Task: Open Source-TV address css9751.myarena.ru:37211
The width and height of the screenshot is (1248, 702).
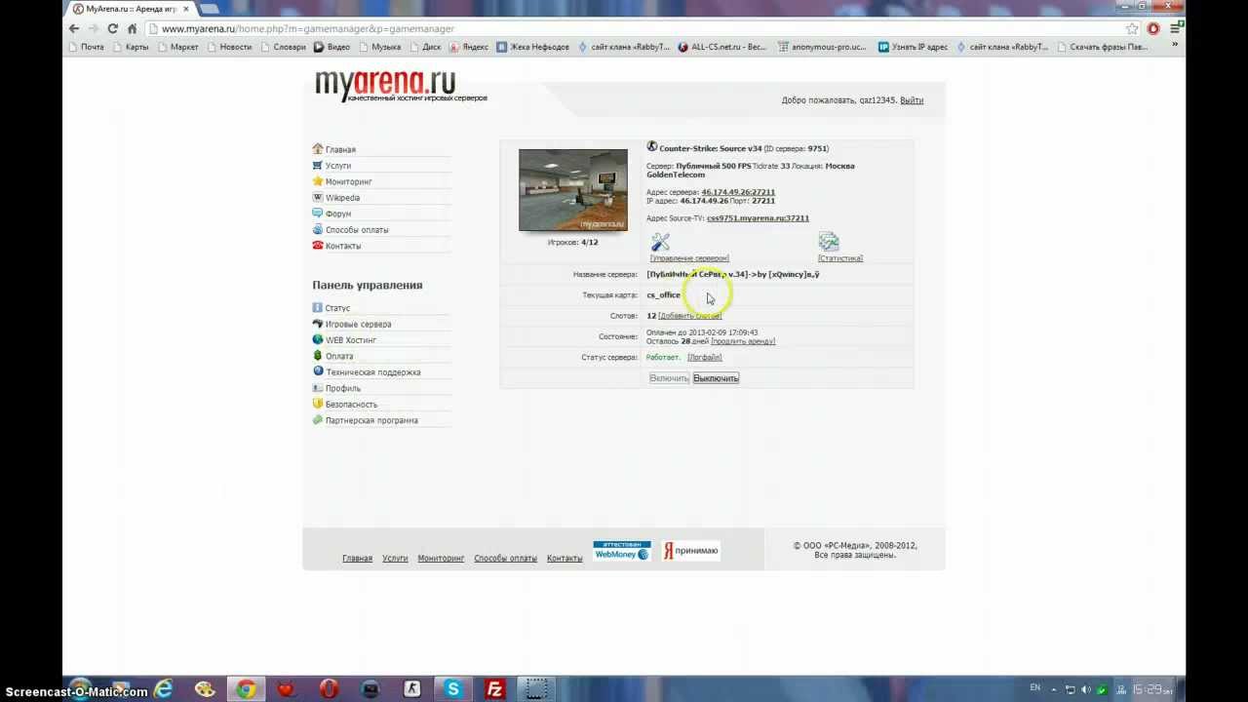Action: [758, 218]
